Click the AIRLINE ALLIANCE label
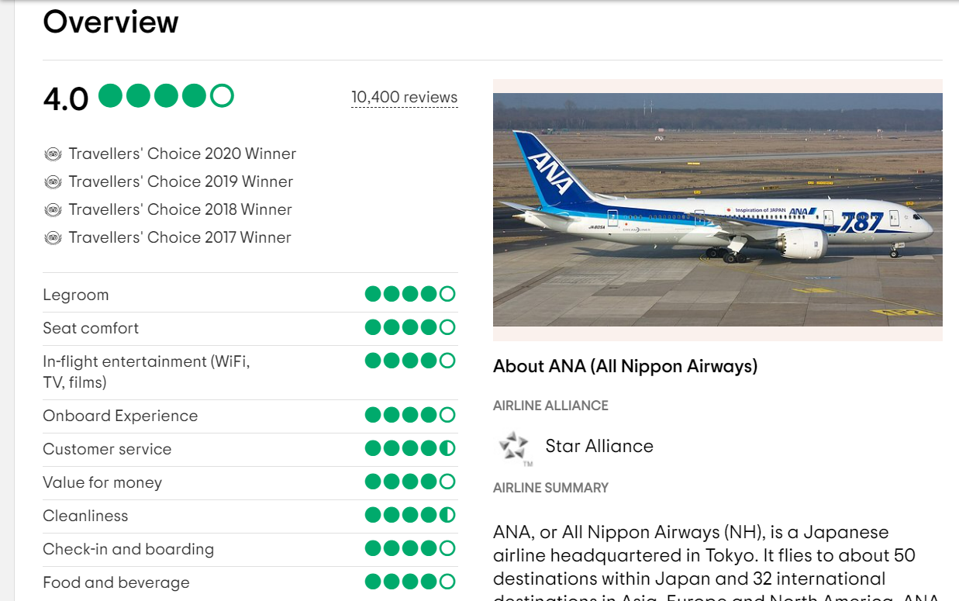 [550, 406]
